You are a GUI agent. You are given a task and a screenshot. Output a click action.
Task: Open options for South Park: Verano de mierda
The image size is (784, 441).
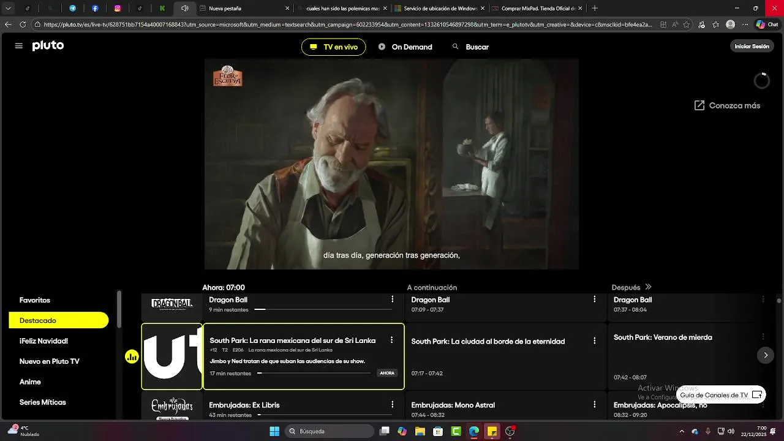tap(763, 337)
